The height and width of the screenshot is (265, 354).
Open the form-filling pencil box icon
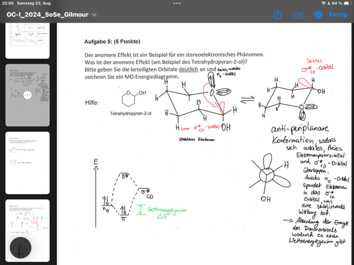coord(298,15)
